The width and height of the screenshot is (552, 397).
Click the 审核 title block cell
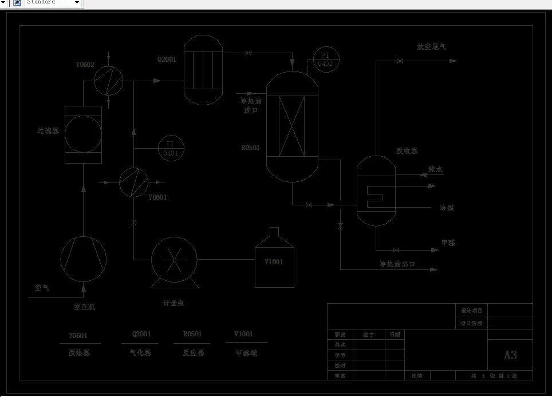point(340,376)
